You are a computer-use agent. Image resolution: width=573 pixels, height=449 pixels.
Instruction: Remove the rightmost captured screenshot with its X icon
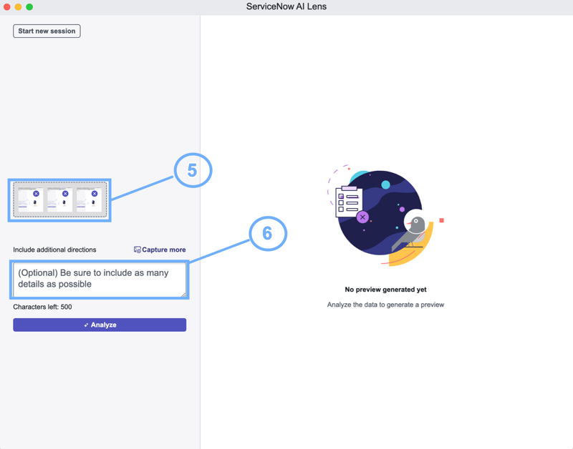click(x=95, y=194)
